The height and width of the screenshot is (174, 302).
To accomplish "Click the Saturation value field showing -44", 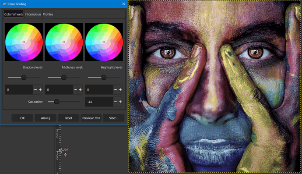I will tap(99, 102).
